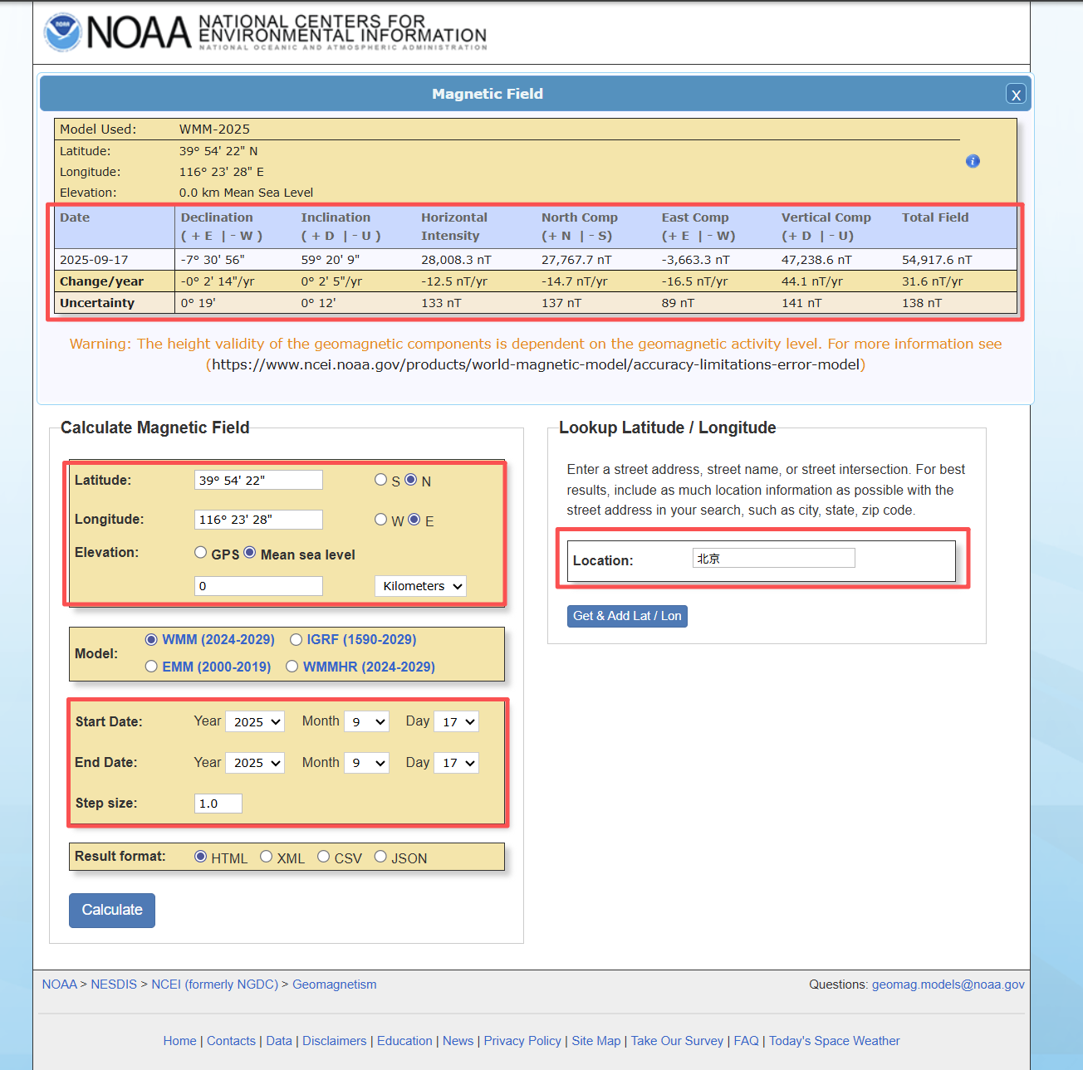Select the WMMHR (2024-2029) model
Viewport: 1083px width, 1070px height.
click(x=292, y=667)
